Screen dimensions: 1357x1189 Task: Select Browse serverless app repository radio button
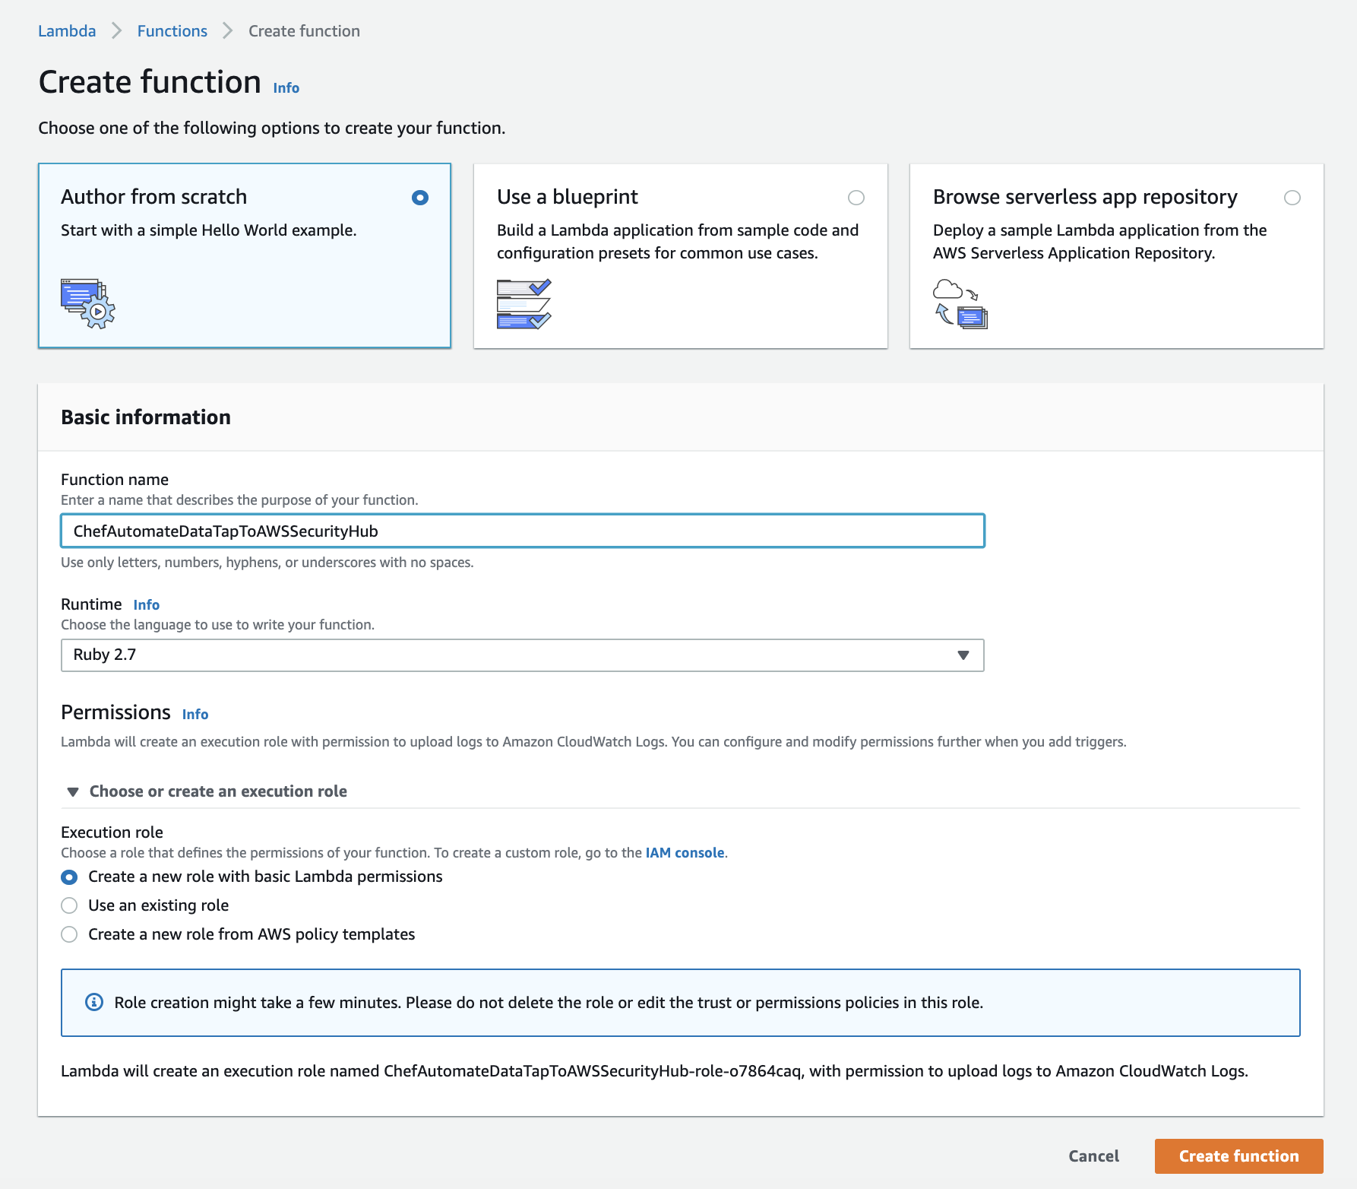click(x=1292, y=198)
